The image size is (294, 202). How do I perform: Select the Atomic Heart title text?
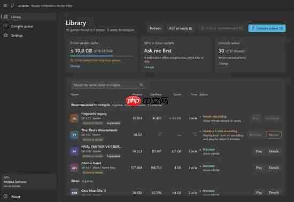[91, 163]
